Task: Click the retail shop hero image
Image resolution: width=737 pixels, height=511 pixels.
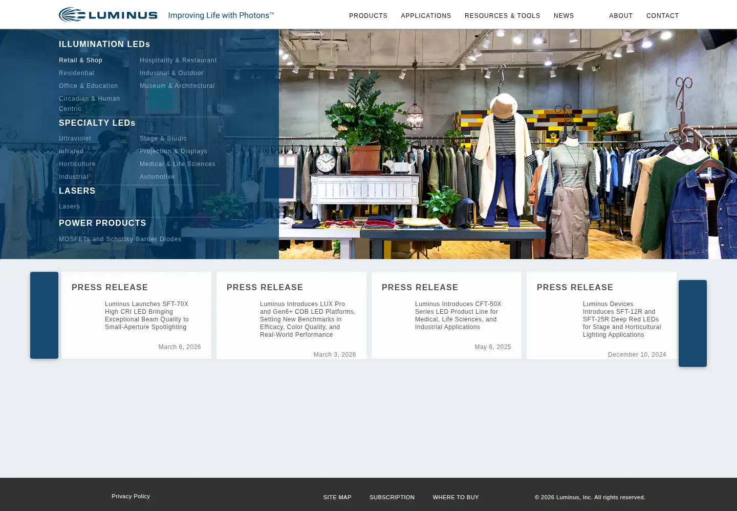Action: (508, 144)
